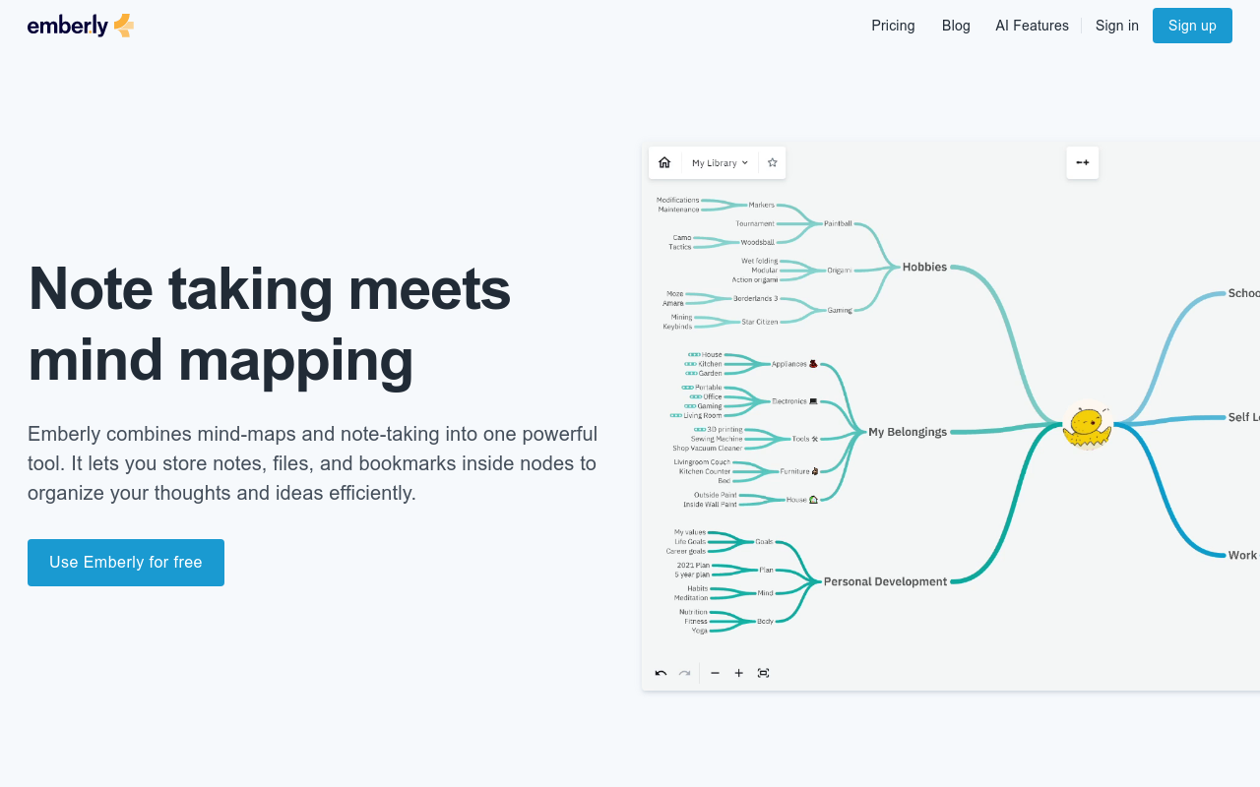This screenshot has height=787, width=1260.
Task: Click the Star Citizen node
Action: [x=760, y=322]
